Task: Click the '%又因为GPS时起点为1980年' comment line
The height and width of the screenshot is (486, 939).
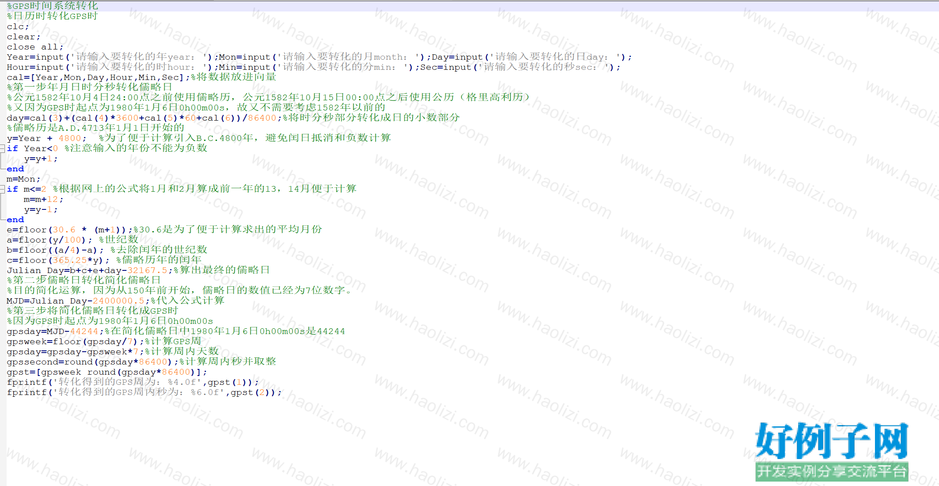Action: pos(196,107)
